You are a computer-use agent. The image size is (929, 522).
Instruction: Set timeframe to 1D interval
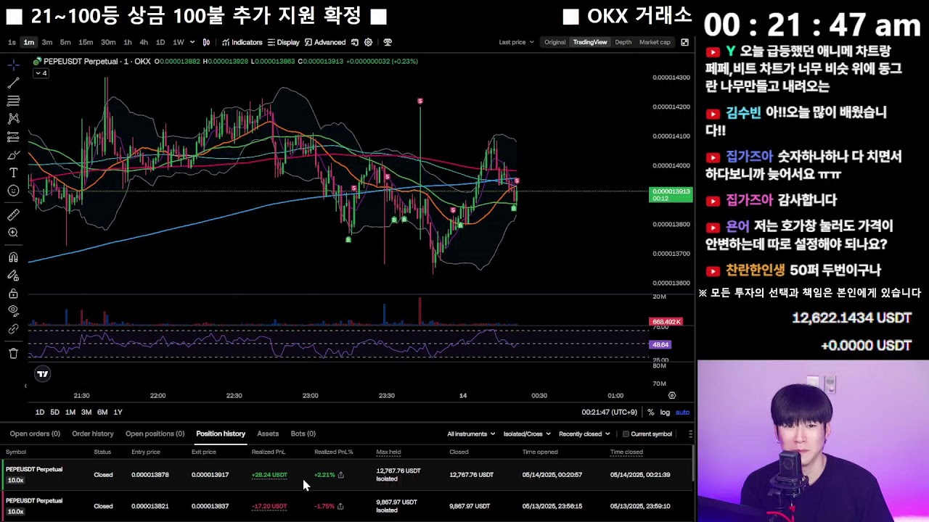[x=160, y=42]
